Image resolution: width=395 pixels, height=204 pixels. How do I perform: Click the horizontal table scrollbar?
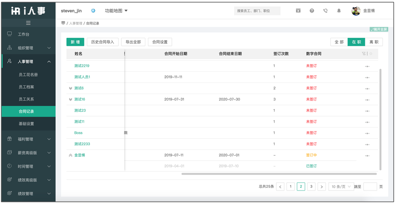coord(279,174)
